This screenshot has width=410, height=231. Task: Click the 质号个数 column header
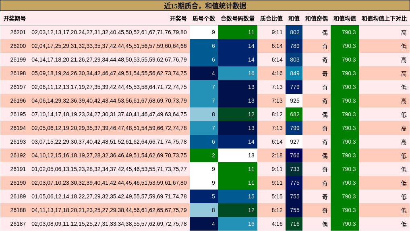tap(204, 19)
